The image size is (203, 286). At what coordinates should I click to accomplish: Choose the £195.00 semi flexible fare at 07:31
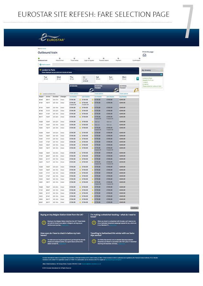tap(110, 107)
